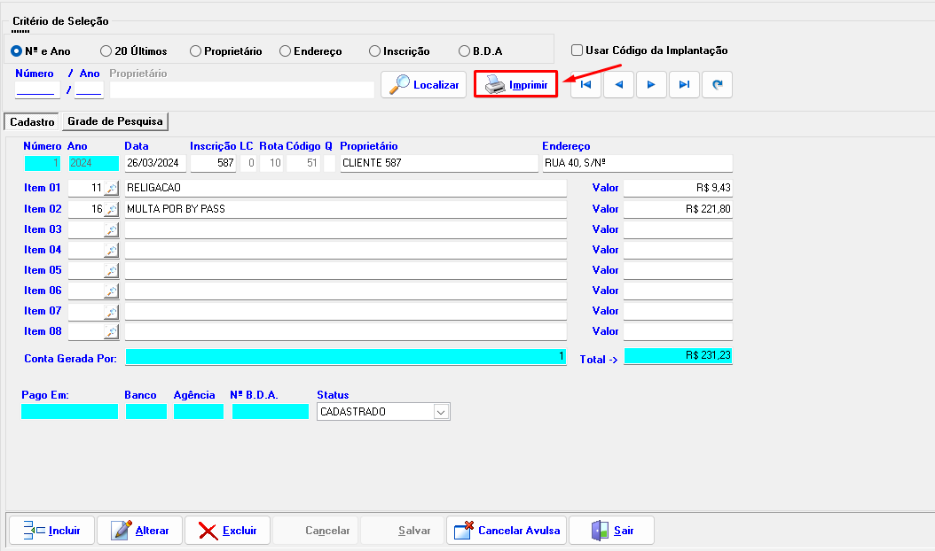The width and height of the screenshot is (935, 551).
Task: Select the 20 Últimos radio option
Action: pyautogui.click(x=106, y=51)
